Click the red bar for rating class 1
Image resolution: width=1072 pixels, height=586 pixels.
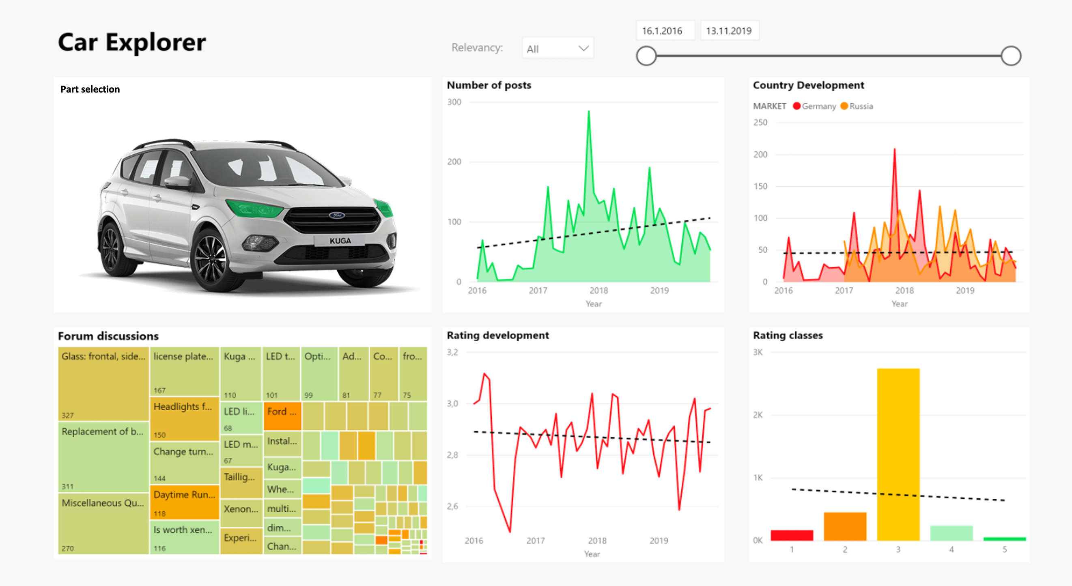click(792, 535)
